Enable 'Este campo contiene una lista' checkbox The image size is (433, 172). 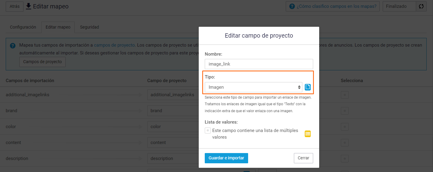[208, 131]
